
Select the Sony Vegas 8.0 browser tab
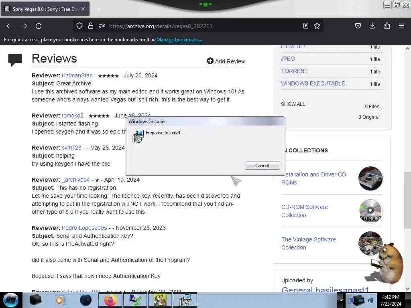45,9
